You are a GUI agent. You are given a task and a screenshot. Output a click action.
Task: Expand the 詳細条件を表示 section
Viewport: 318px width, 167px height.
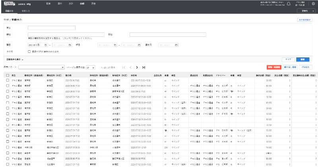click(x=13, y=59)
